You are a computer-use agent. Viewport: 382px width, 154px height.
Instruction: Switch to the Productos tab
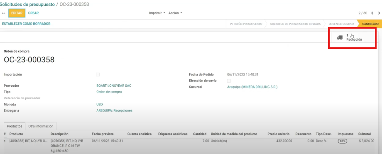[15, 126]
